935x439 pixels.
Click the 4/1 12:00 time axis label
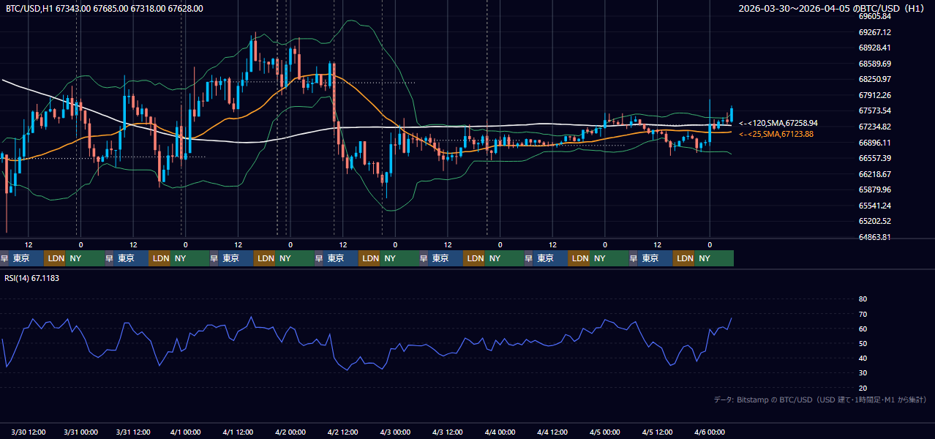239,432
